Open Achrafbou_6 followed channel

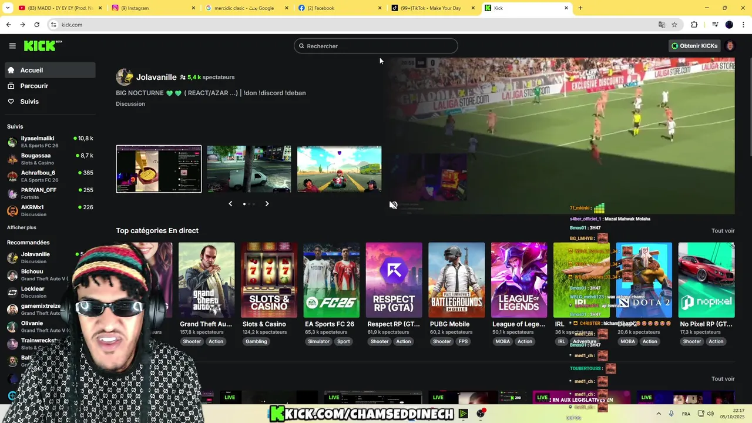(x=50, y=176)
